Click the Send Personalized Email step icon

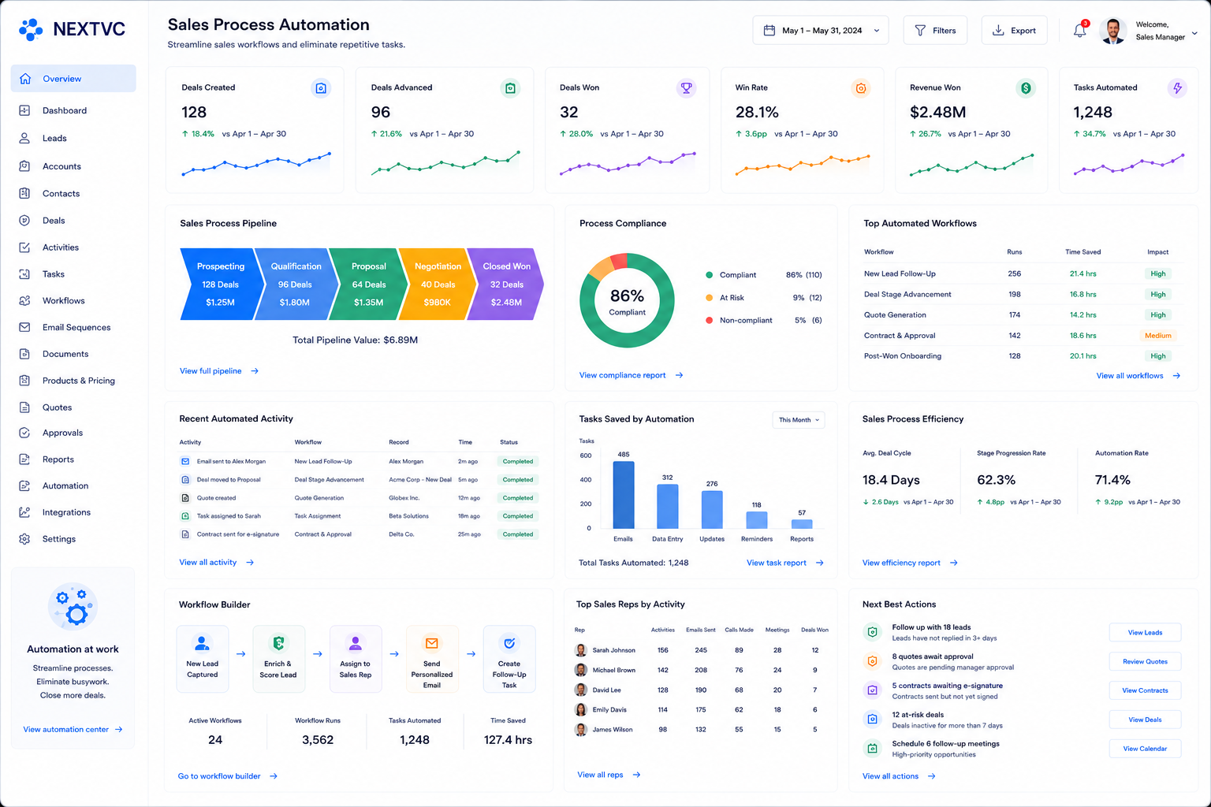[x=432, y=643]
